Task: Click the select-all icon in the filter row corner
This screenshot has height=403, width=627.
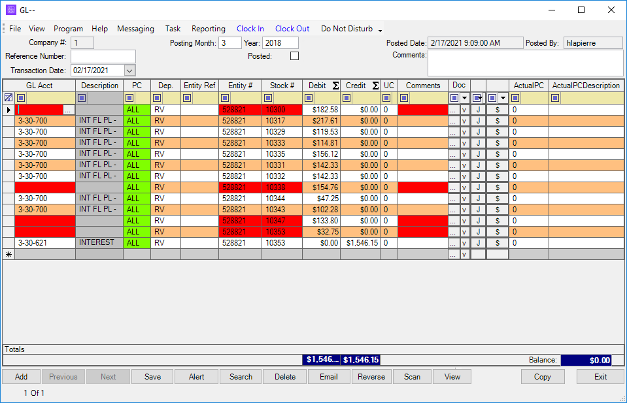Action: click(x=8, y=97)
